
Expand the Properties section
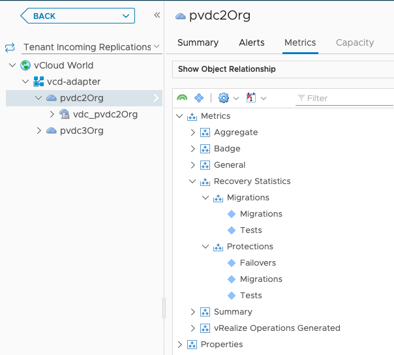point(179,345)
